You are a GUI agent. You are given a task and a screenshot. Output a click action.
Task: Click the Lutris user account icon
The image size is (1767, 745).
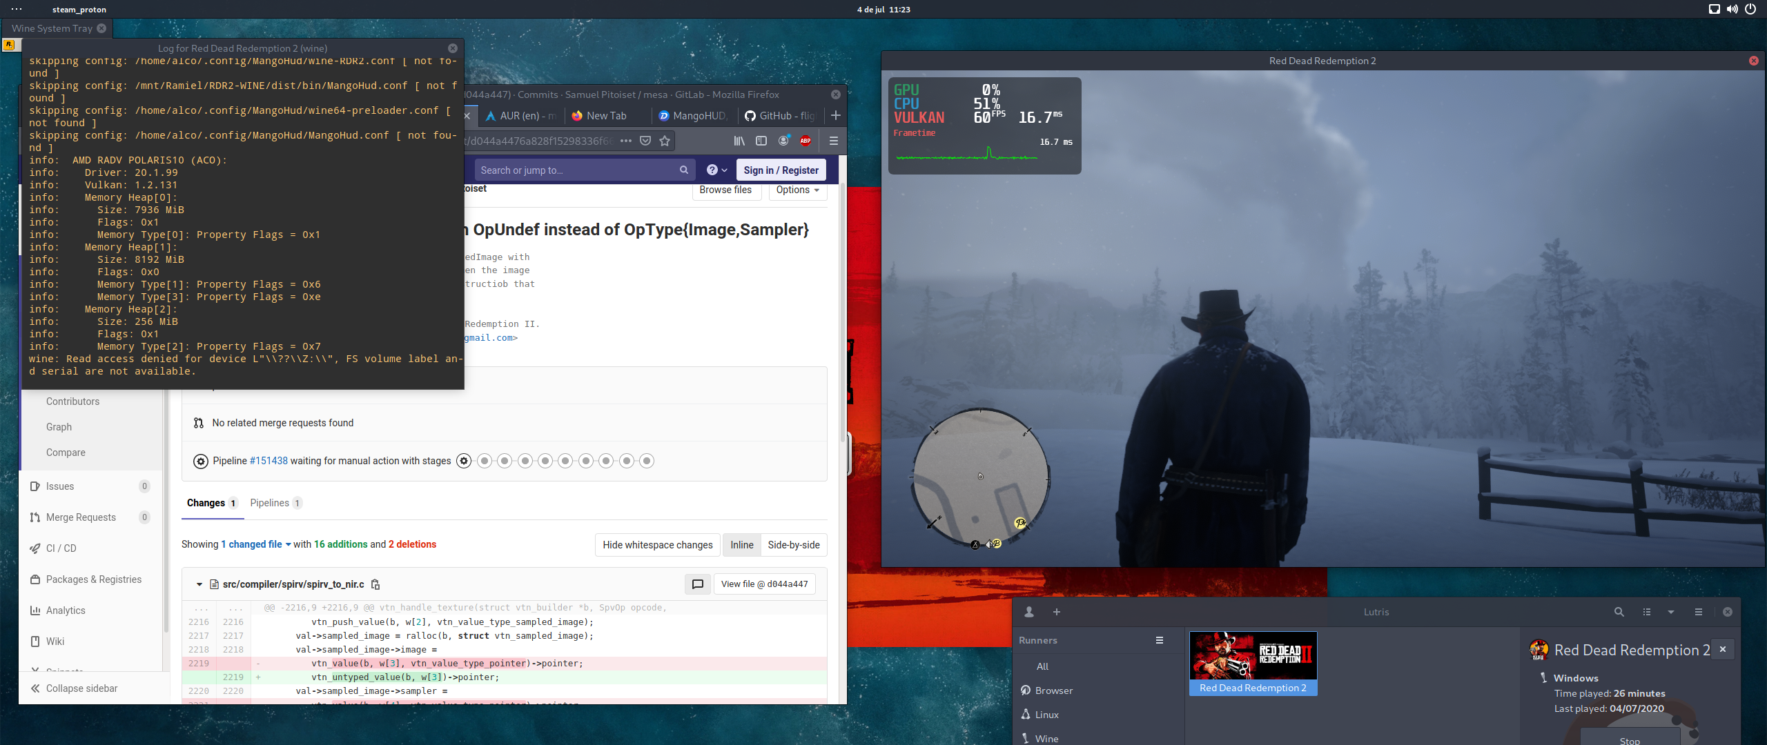point(1029,612)
